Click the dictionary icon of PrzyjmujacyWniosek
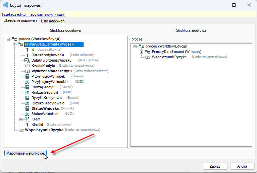 click(27, 76)
